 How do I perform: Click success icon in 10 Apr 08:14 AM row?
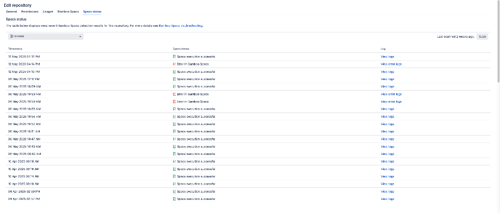click(174, 176)
